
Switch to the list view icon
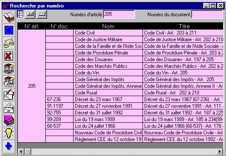[20, 14]
